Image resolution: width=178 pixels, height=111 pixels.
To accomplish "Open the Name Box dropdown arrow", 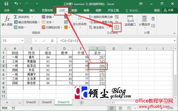I will [x=22, y=40].
